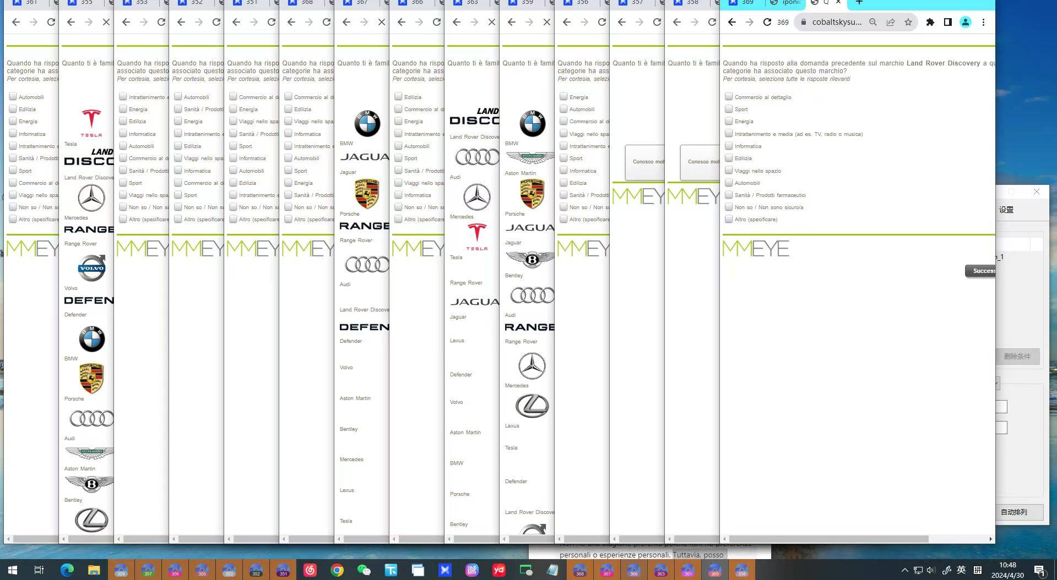Bookmark this page with the star icon
The height and width of the screenshot is (580, 1057).
click(908, 22)
